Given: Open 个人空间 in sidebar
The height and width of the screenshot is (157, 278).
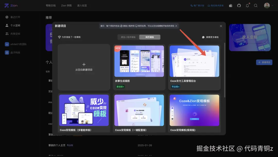Looking at the screenshot, I should point(15,26).
